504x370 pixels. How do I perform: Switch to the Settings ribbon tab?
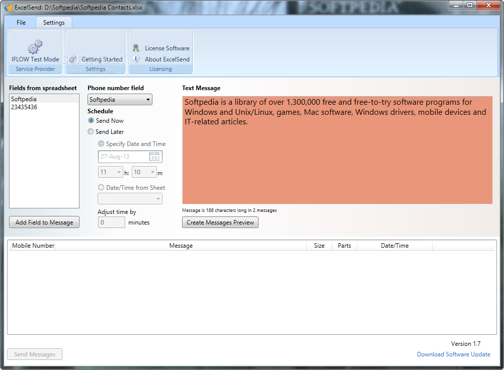pos(54,23)
